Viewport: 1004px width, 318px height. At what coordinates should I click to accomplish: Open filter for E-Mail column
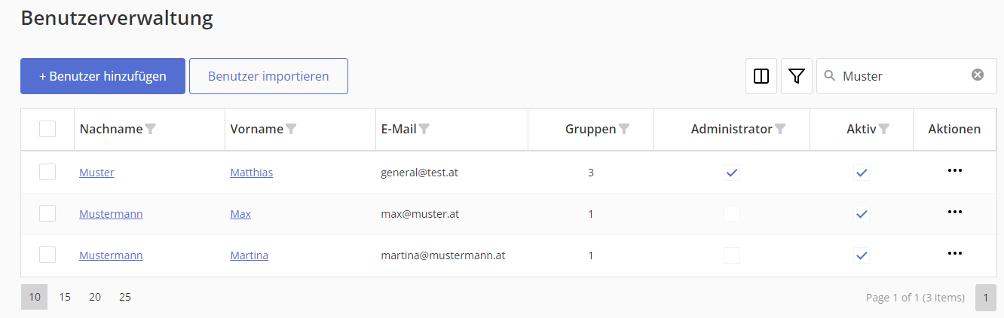424,129
